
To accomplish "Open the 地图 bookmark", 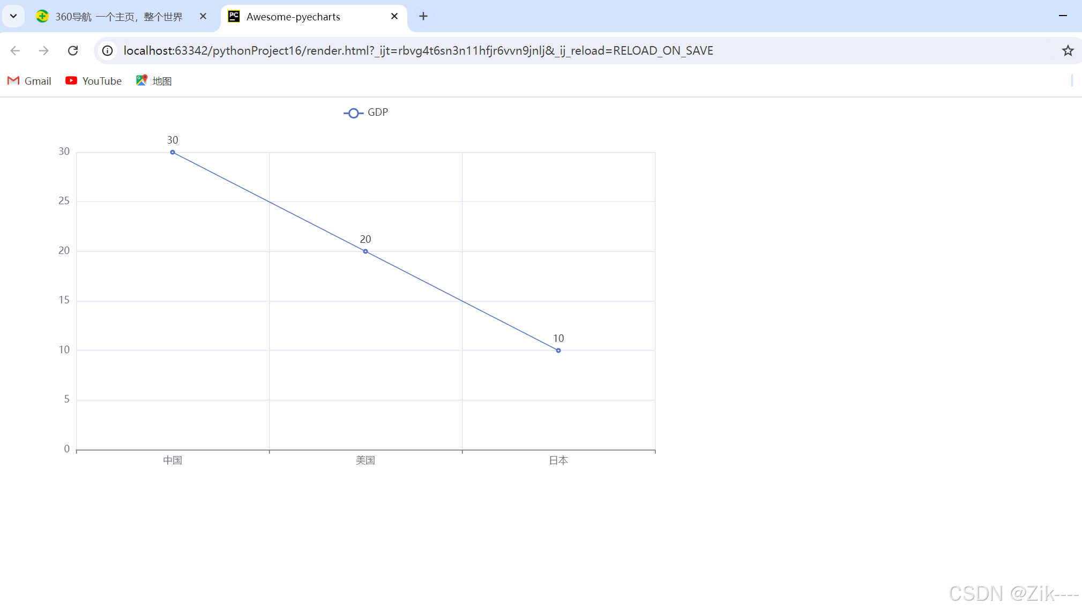I will [x=154, y=81].
